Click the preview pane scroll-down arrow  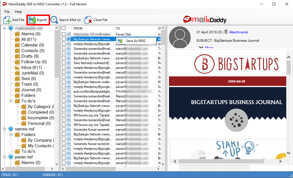tap(289, 153)
